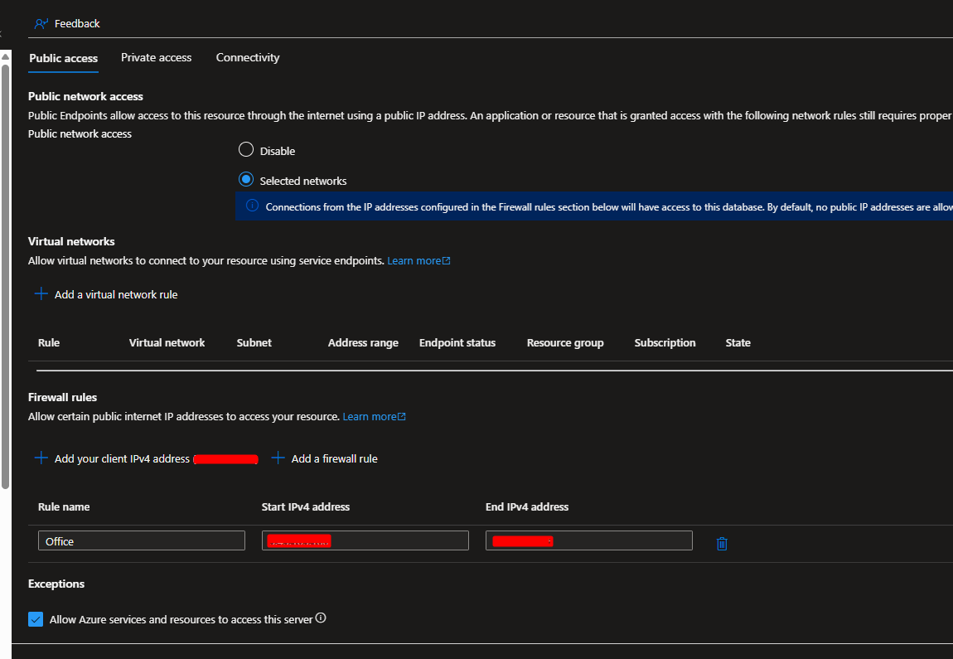
Task: Open the Feedback icon
Action: tap(41, 24)
